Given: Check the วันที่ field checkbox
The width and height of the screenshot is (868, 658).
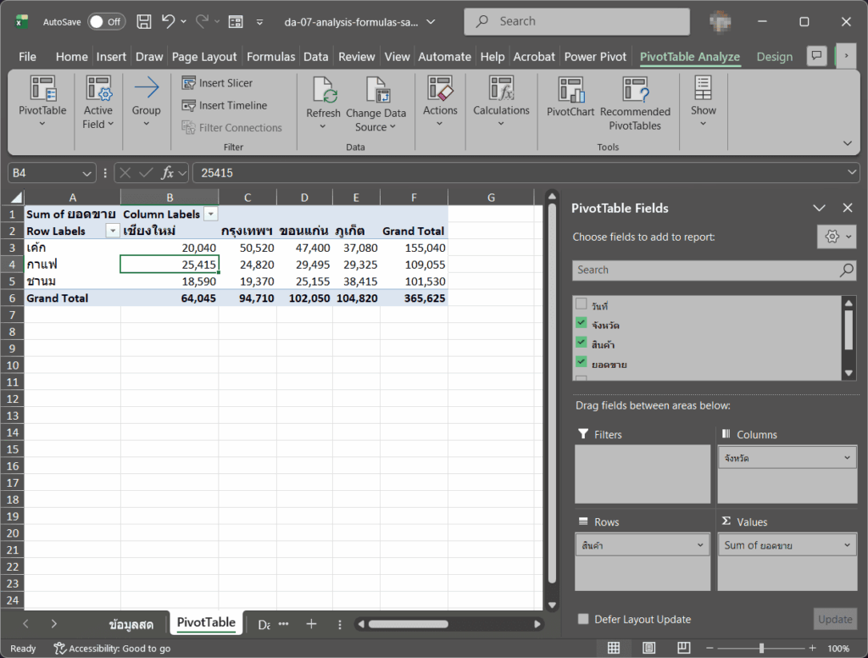Looking at the screenshot, I should coord(581,304).
